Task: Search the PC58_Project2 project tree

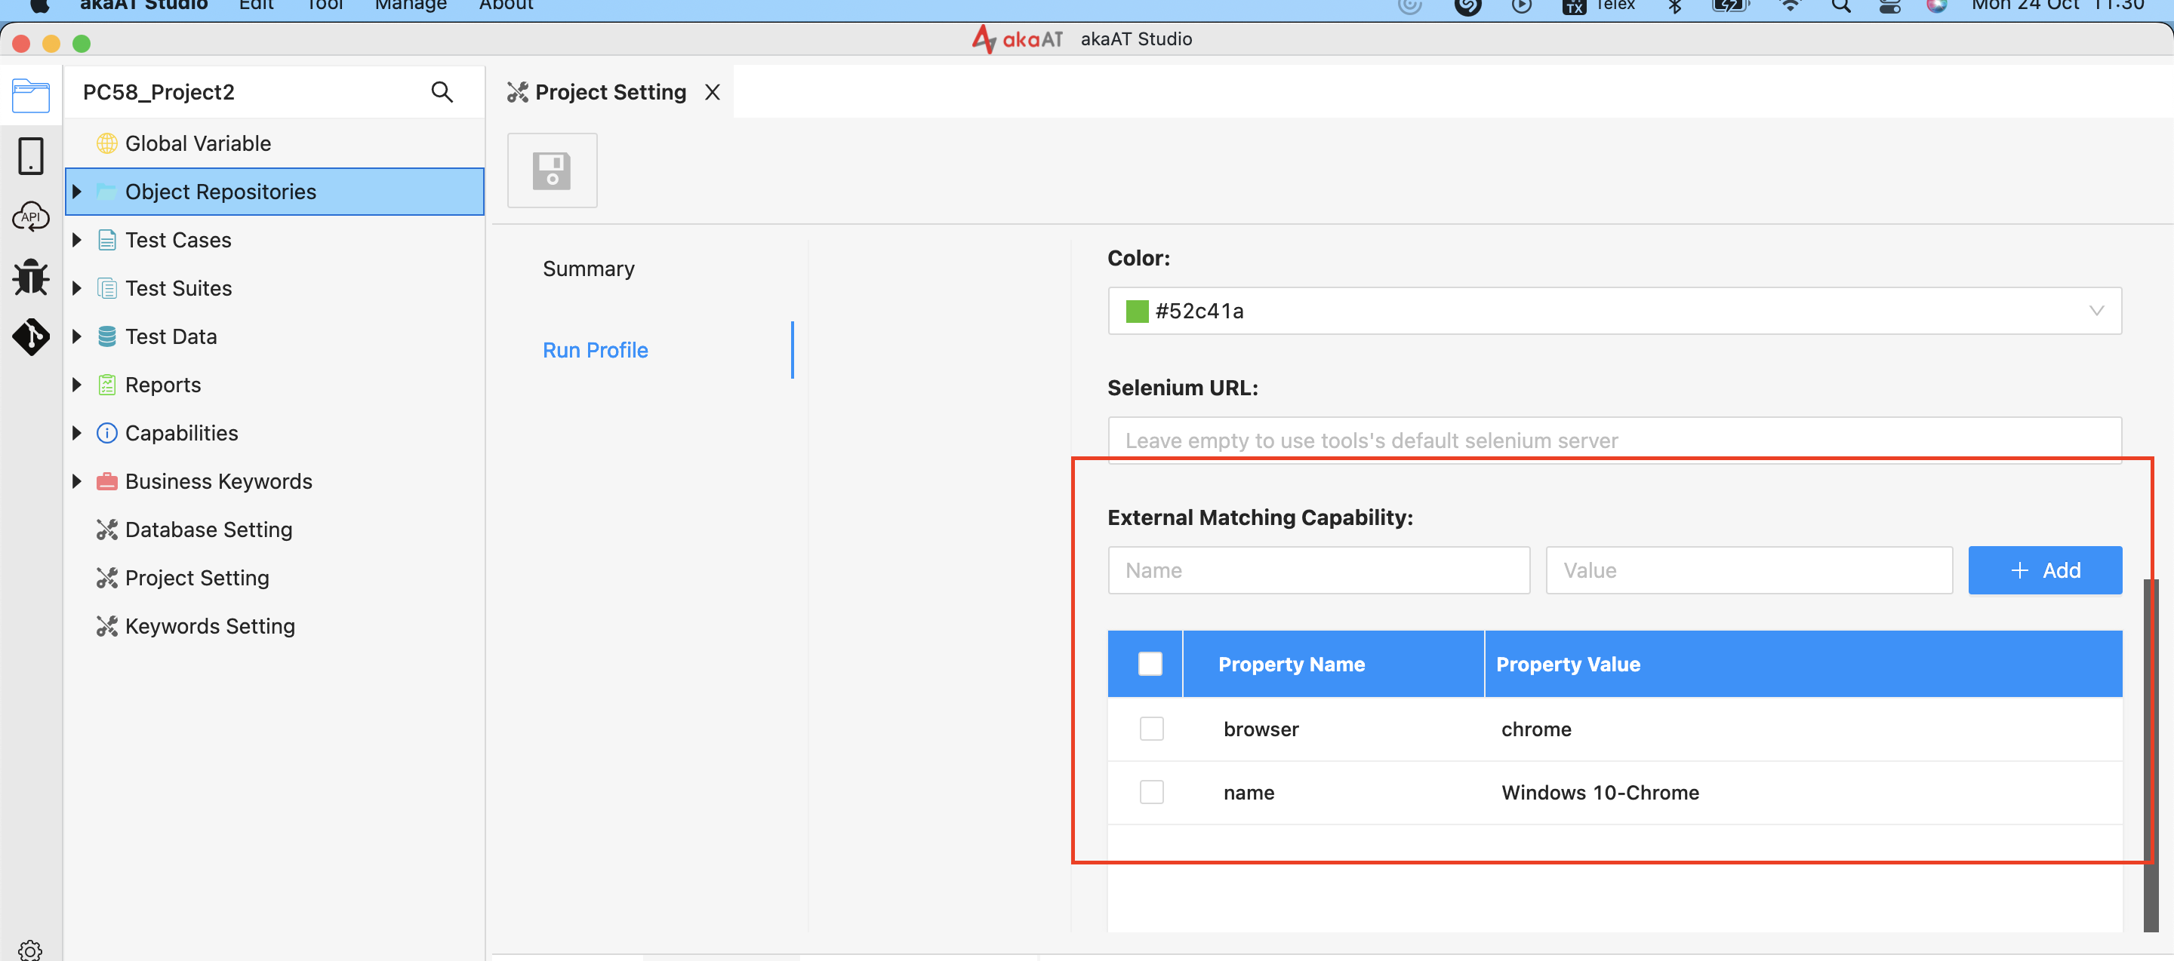Action: coord(442,92)
